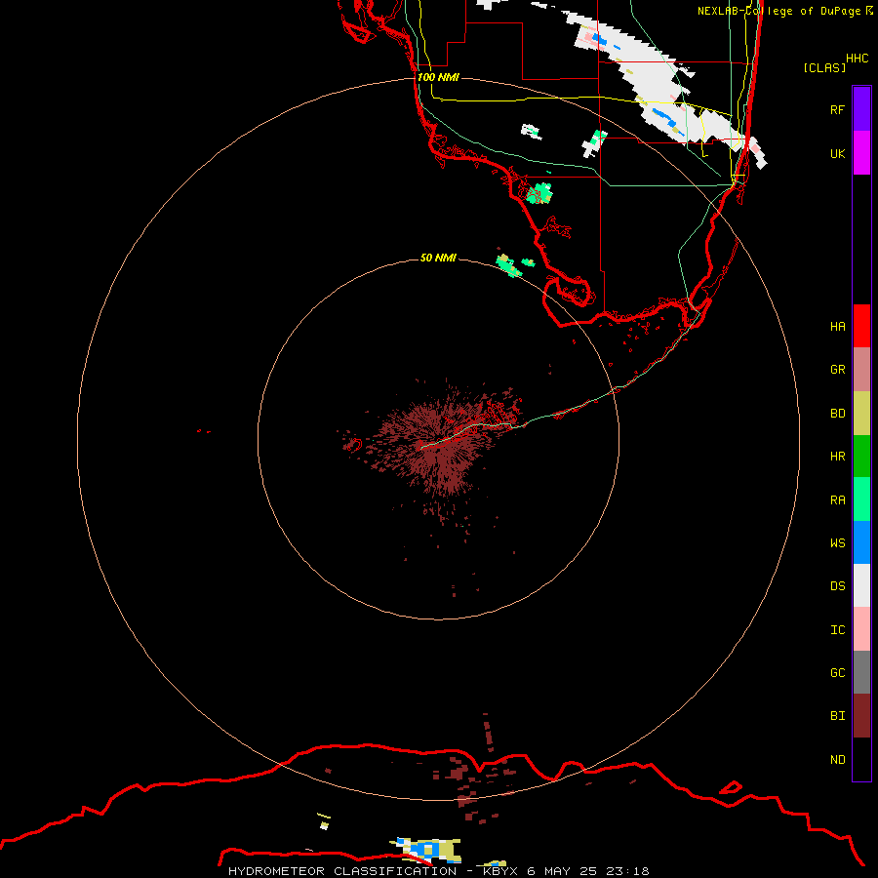Click the large white dry snow band northeast
This screenshot has height=878, width=878.
click(660, 84)
